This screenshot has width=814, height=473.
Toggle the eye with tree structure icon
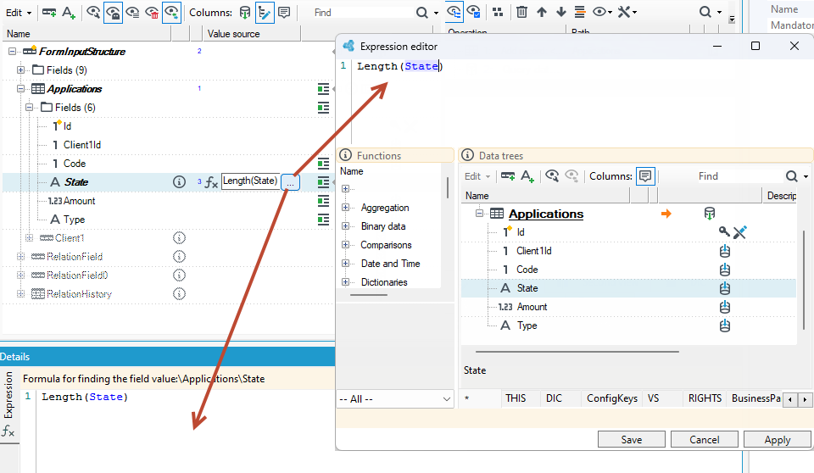[x=454, y=13]
